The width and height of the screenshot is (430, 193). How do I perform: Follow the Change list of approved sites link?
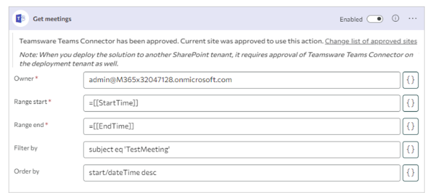pyautogui.click(x=371, y=41)
